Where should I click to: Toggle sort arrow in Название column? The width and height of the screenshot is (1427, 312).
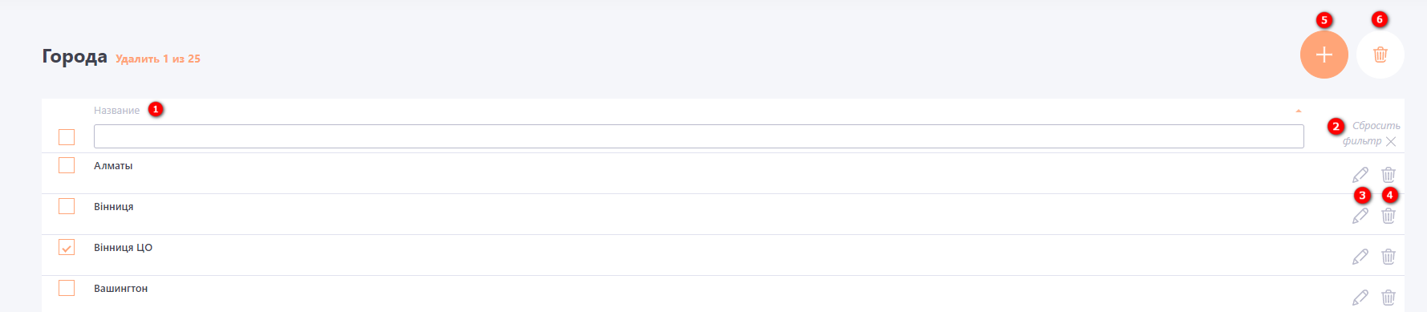click(1298, 111)
